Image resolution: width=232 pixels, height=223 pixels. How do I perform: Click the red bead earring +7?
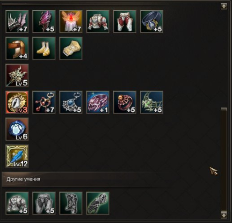(x=44, y=102)
